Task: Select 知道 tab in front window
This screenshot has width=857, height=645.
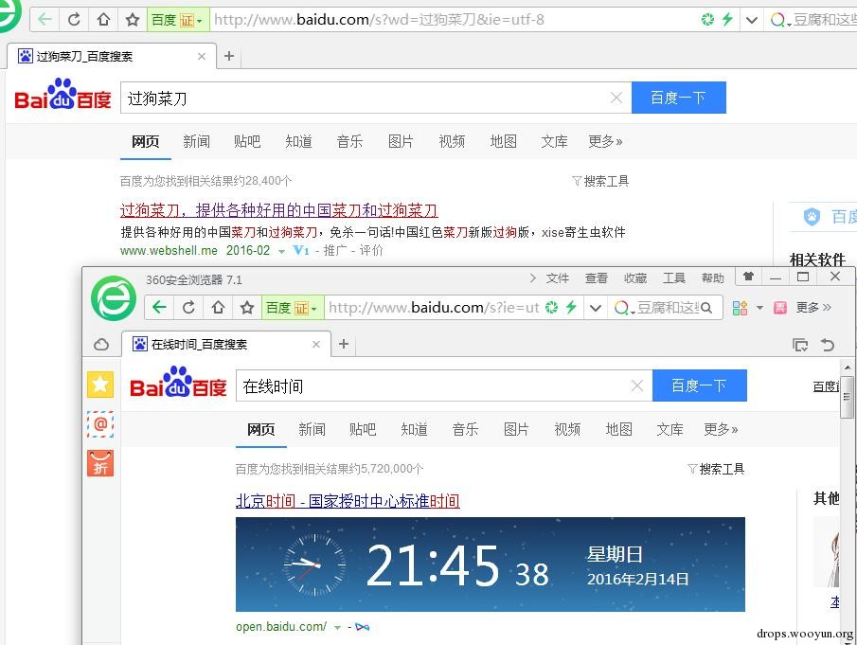Action: [414, 430]
